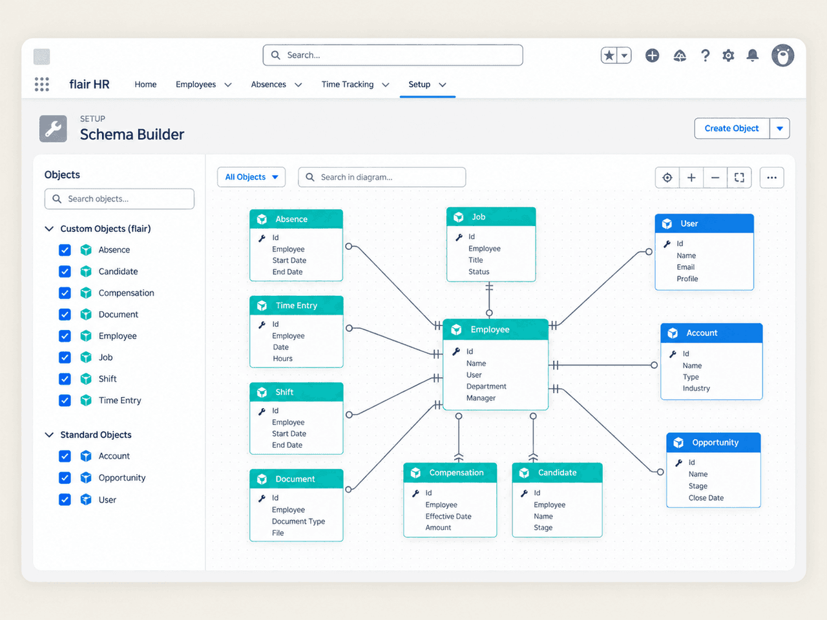Click the Department field in Employee node
The width and height of the screenshot is (827, 620).
click(487, 387)
